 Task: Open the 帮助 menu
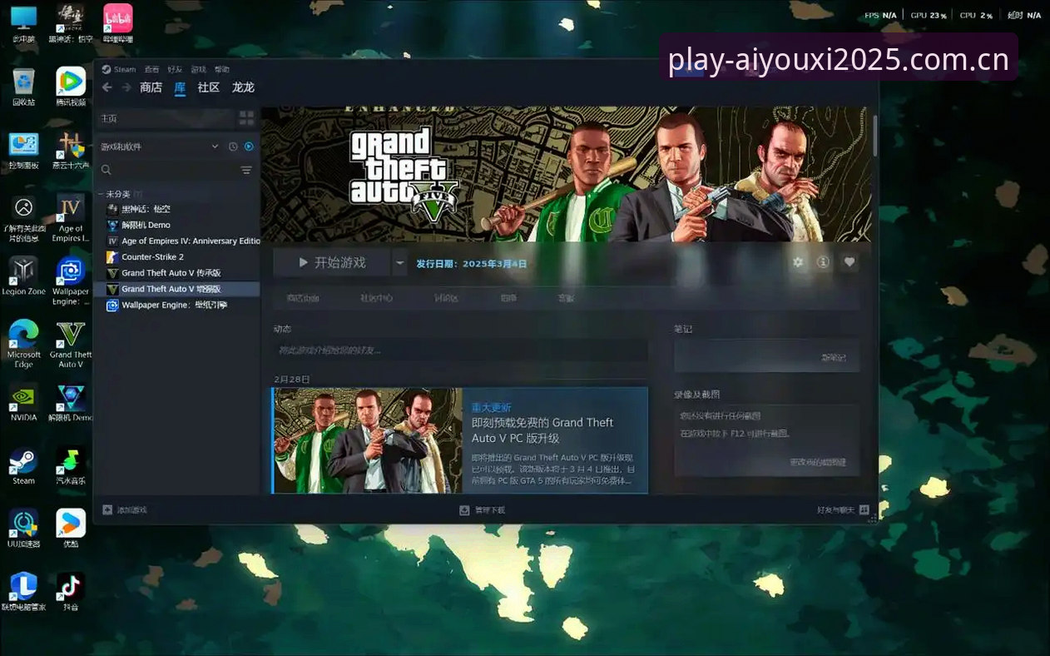pos(221,69)
